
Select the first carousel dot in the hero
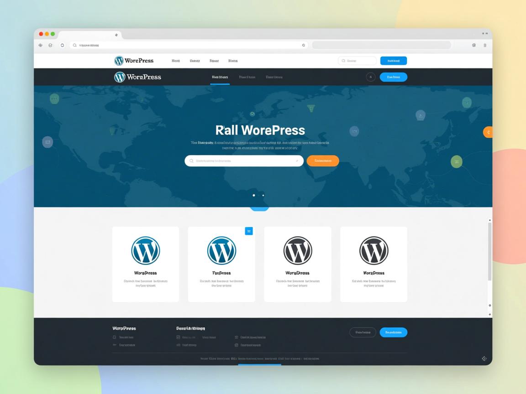(254, 195)
